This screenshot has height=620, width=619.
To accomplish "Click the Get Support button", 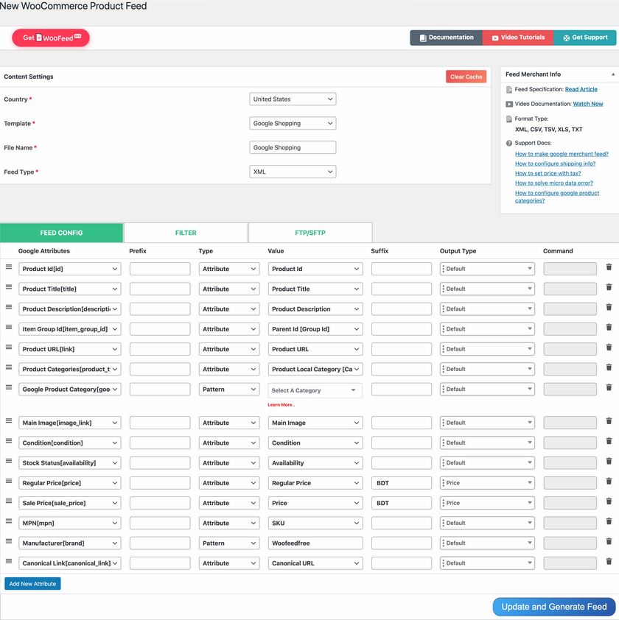I will coord(585,38).
